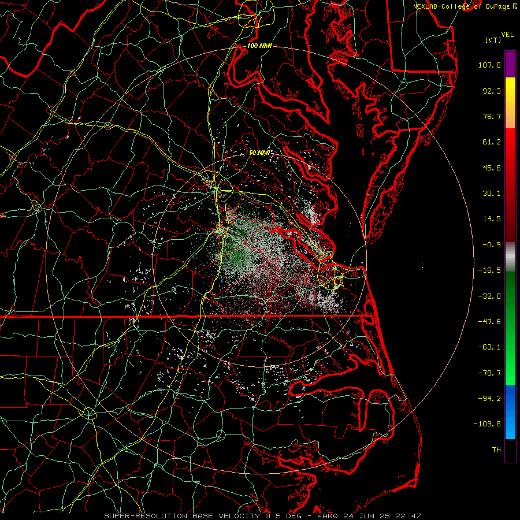Click the TH legend label
The width and height of the screenshot is (520, 520).
(x=496, y=450)
